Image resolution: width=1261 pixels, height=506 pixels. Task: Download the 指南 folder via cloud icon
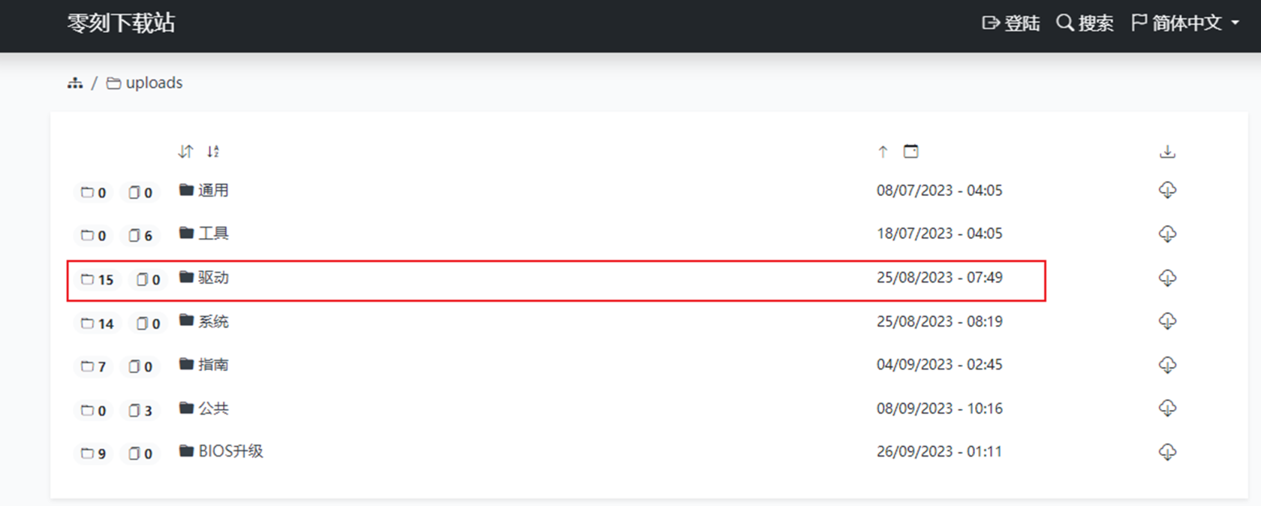click(1167, 365)
